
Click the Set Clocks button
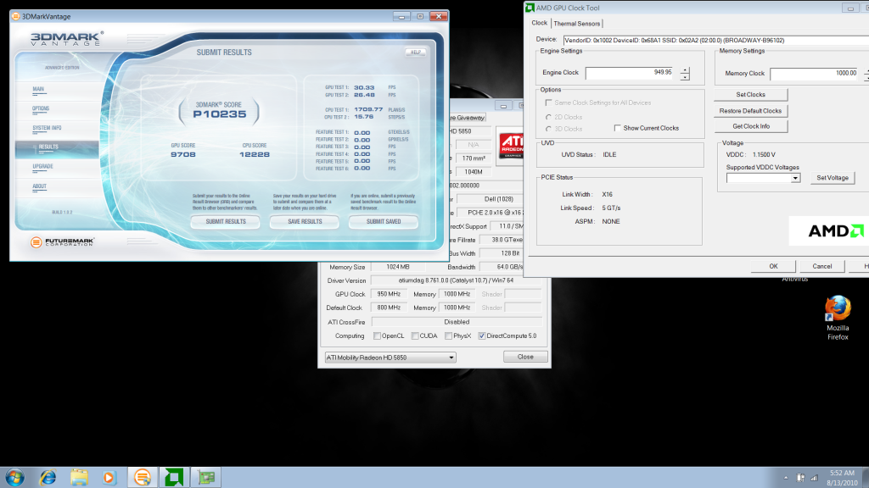[x=750, y=95]
